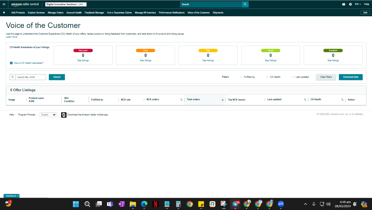Viewport: 372px width, 210px height.
Task: Expand the CX Health filter
Action: pos(274,77)
